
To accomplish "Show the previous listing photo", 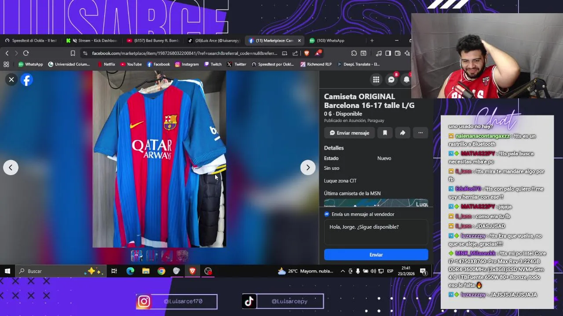I will click(x=11, y=167).
